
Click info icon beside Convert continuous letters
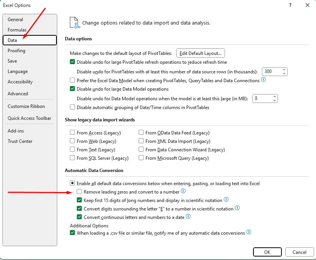[x=188, y=217]
